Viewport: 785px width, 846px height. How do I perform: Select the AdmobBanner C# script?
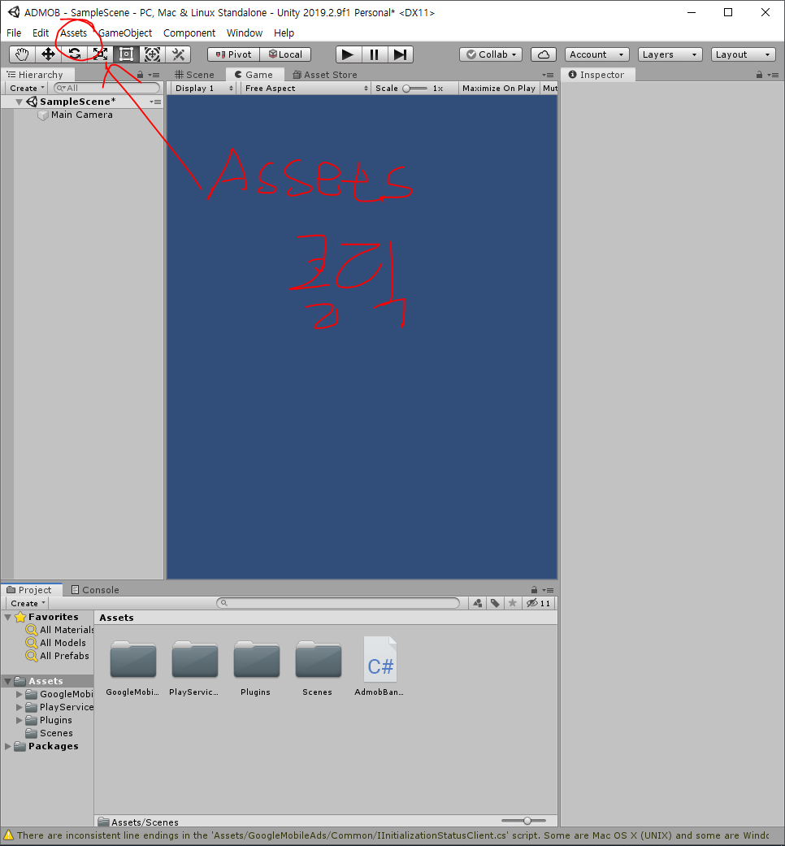379,660
